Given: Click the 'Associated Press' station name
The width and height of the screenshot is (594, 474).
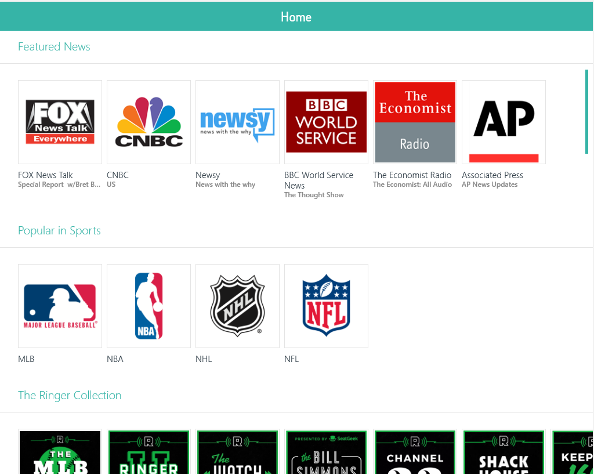Looking at the screenshot, I should 492,175.
